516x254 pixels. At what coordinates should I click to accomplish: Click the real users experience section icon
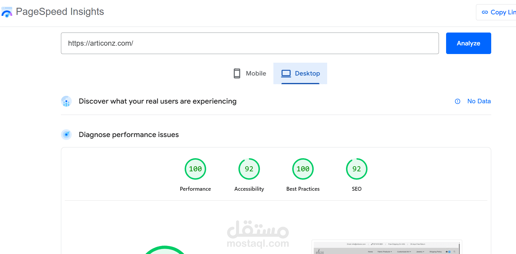[66, 101]
